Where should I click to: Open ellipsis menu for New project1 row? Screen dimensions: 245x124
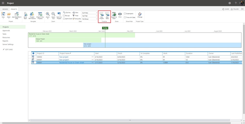tap(93, 60)
